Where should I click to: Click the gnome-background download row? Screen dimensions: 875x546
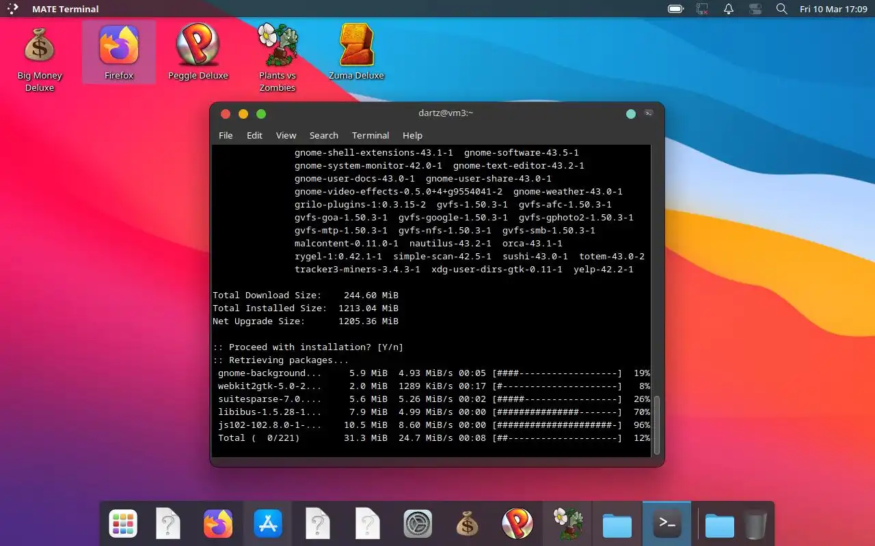433,373
